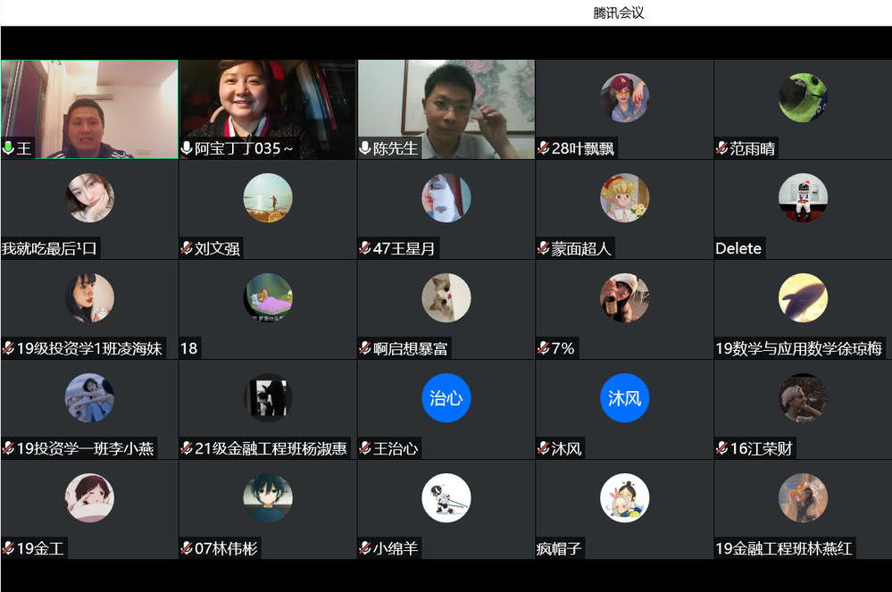Click the muted mic icon beside 小绵羊
The height and width of the screenshot is (592, 892).
coord(365,548)
